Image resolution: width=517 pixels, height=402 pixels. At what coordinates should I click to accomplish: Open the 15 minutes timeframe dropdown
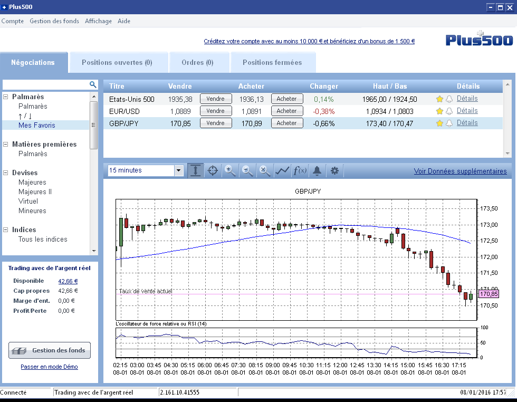point(178,170)
